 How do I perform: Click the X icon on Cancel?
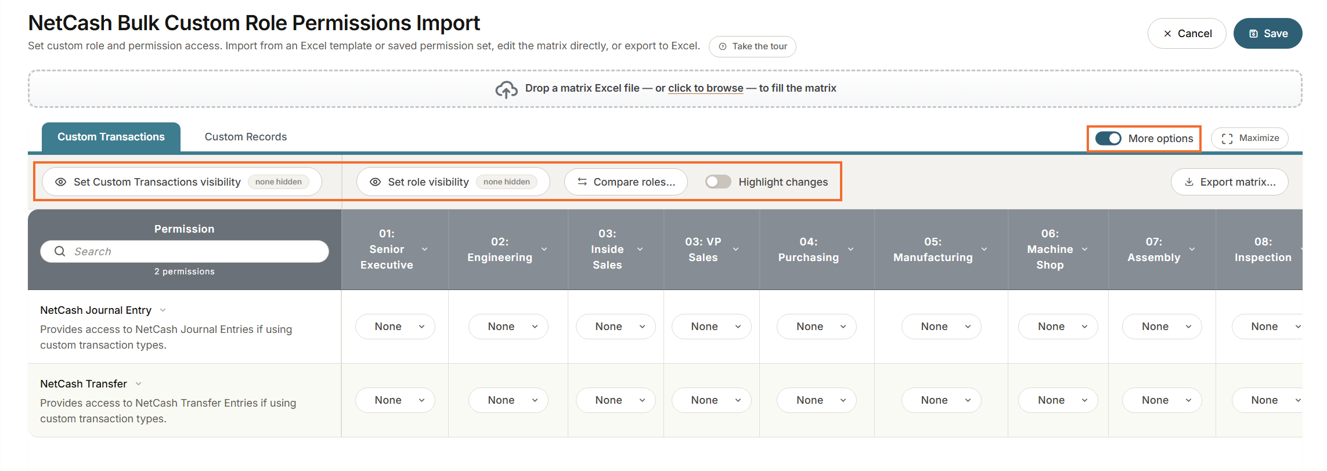point(1167,34)
